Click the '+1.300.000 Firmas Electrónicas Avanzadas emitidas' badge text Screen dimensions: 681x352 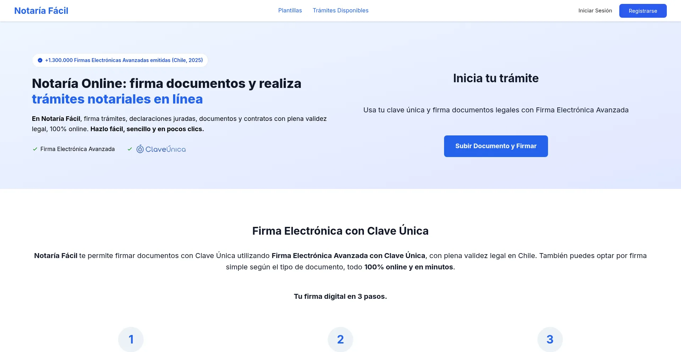coord(124,60)
